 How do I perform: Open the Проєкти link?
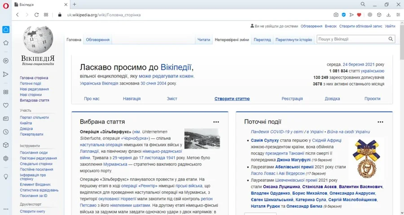tap(372, 99)
